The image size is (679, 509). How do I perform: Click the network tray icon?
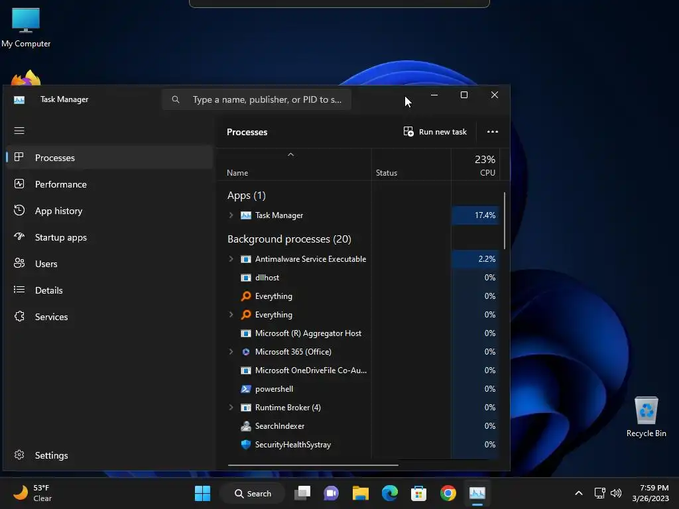(x=599, y=493)
